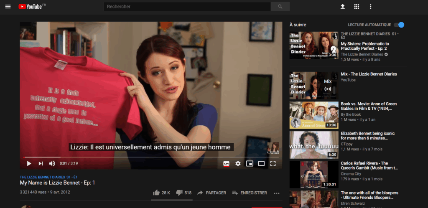The image size is (428, 208).
Task: Play the video
Action: (x=29, y=164)
